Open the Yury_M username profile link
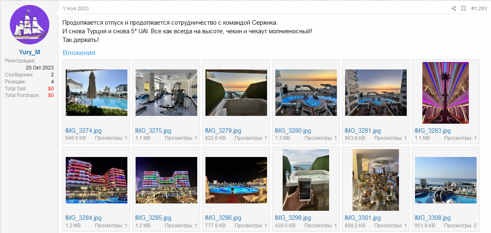Viewport: 491px width, 233px height. [x=30, y=52]
